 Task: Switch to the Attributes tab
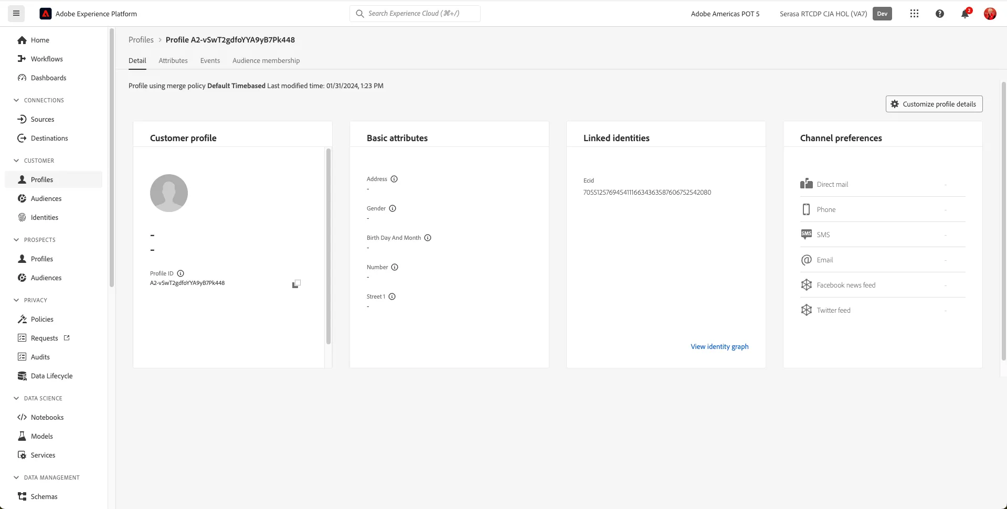173,60
